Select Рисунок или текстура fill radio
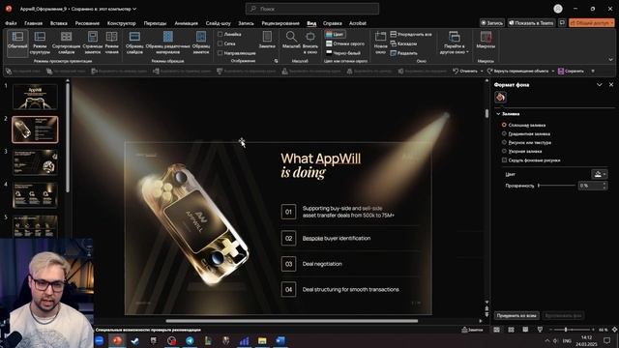 (x=504, y=142)
